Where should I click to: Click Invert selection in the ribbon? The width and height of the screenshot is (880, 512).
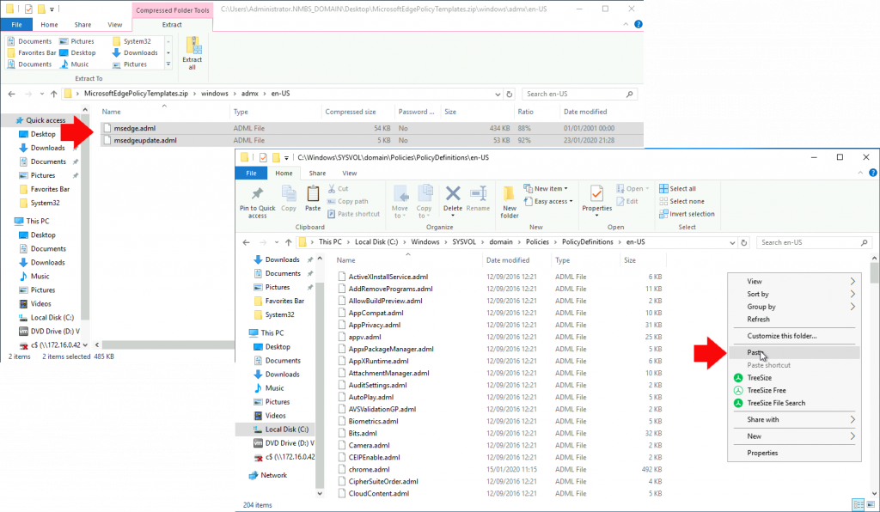(x=687, y=214)
